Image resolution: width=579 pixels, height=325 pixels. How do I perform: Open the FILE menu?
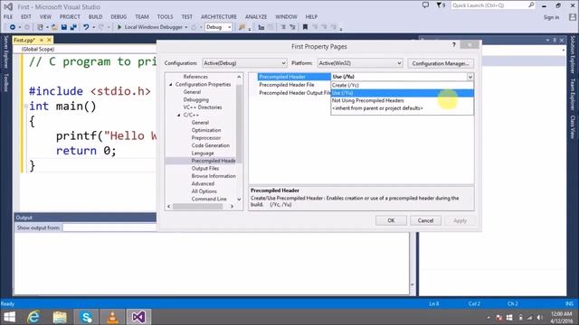click(8, 17)
